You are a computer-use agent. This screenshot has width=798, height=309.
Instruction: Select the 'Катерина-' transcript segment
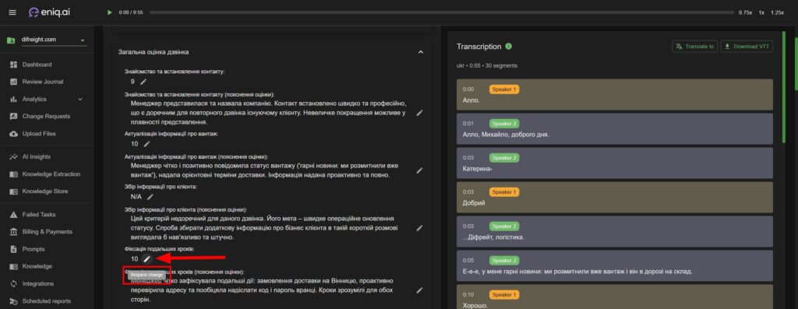pos(615,163)
